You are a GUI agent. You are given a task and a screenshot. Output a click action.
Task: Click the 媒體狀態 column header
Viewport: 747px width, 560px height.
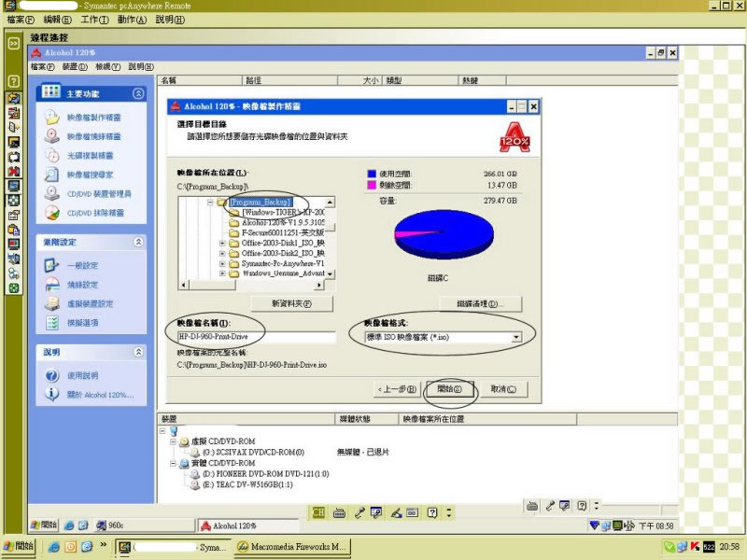367,419
